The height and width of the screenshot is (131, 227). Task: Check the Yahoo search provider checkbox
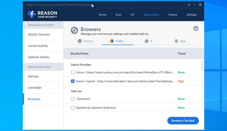tap(73, 72)
